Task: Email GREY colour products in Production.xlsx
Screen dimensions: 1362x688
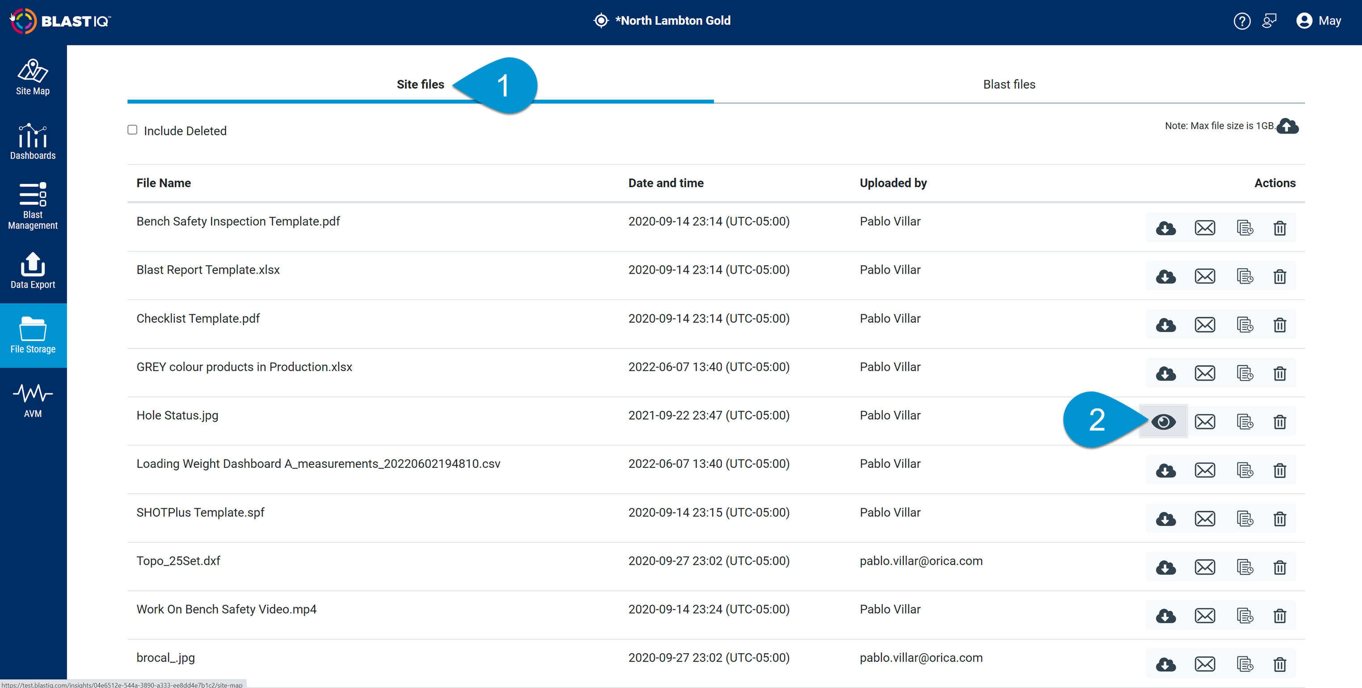Action: click(x=1205, y=373)
